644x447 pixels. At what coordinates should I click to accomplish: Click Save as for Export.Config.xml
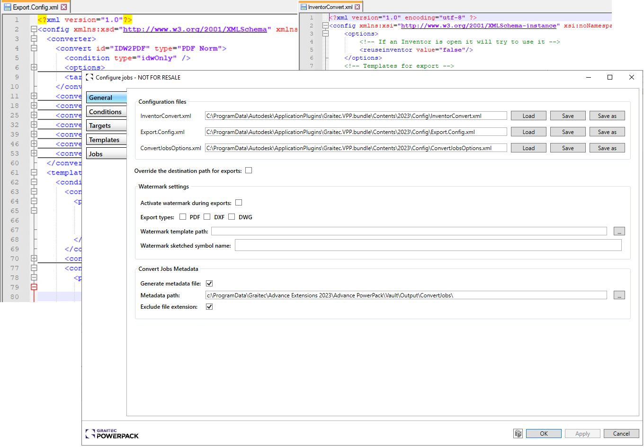click(x=607, y=132)
